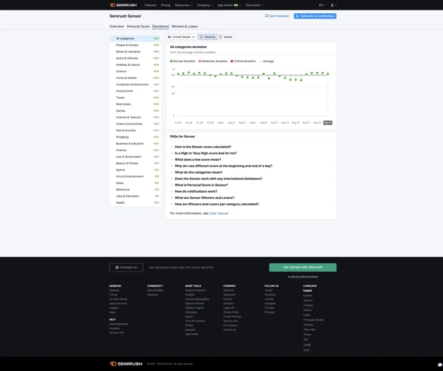Click the last green data point on chart

pyautogui.click(x=328, y=74)
